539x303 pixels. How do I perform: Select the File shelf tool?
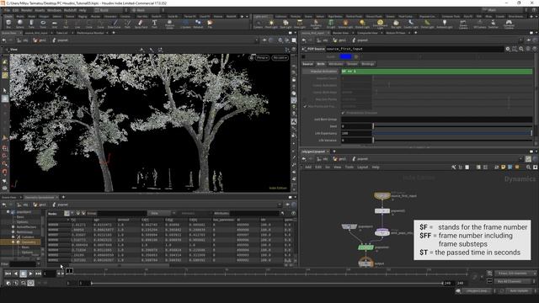pyautogui.click(x=210, y=24)
